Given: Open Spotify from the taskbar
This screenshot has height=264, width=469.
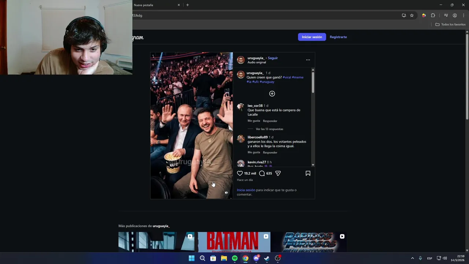Looking at the screenshot, I should coord(234,258).
